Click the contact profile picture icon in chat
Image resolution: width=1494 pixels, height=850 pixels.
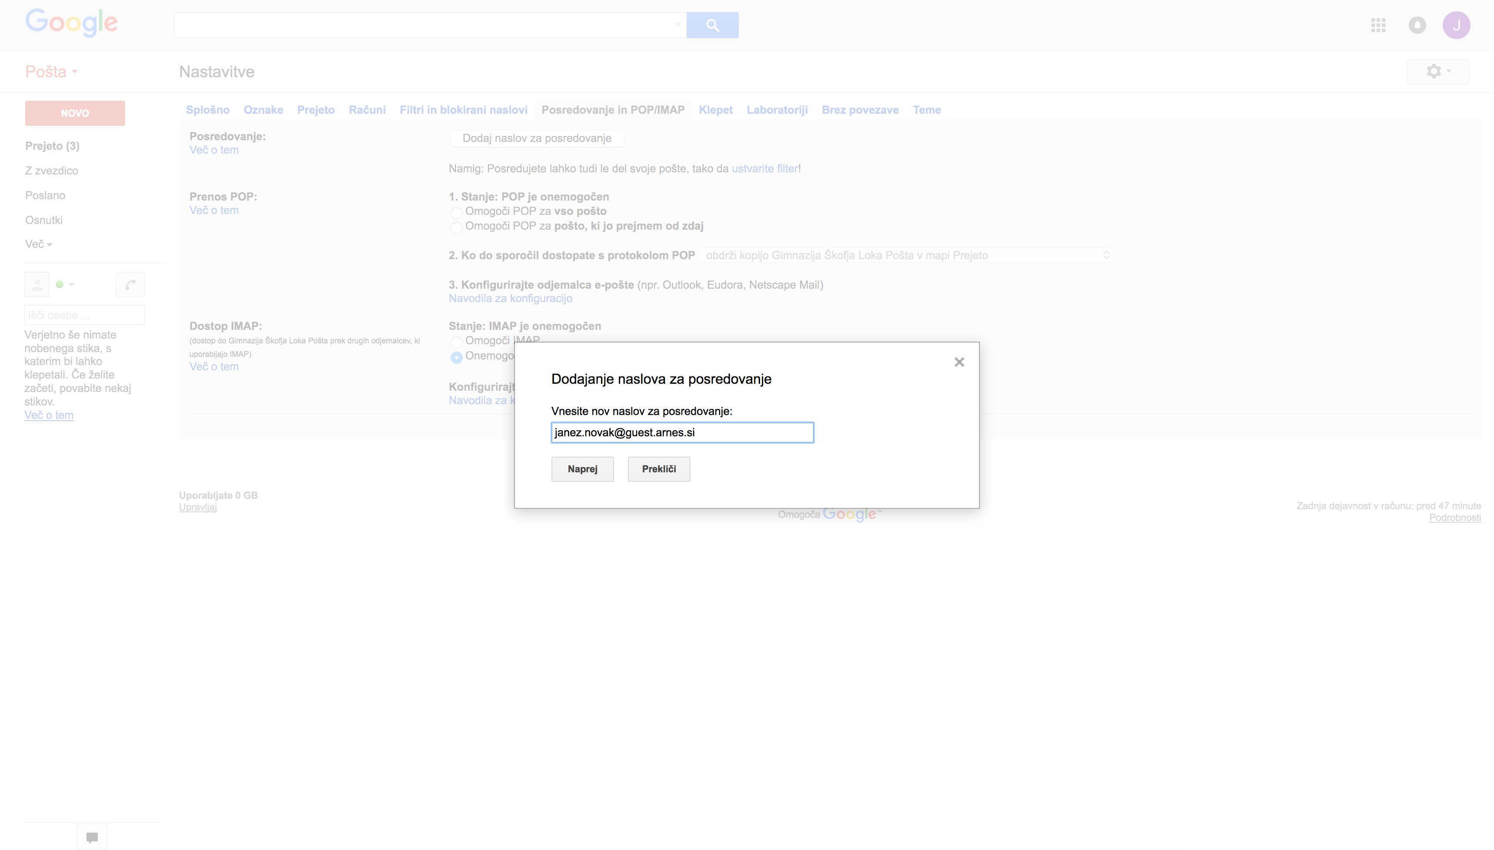(37, 284)
